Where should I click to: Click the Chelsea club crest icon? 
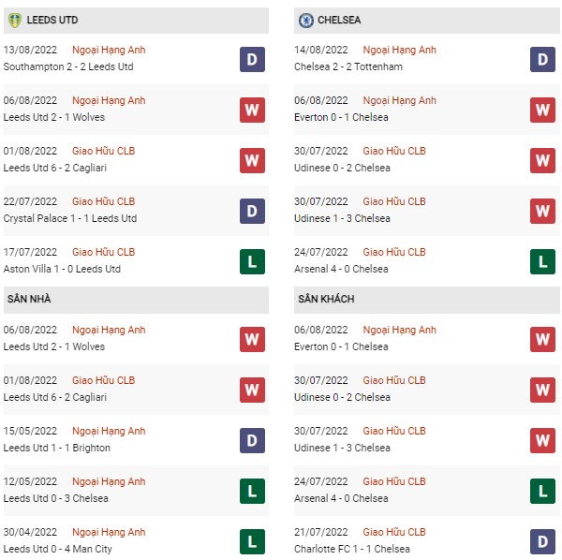pos(305,21)
